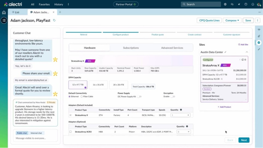Image resolution: width=263 pixels, height=148 pixels.
Task: Select 12 x 47.7 TB DFM capacity
Action: [78, 85]
